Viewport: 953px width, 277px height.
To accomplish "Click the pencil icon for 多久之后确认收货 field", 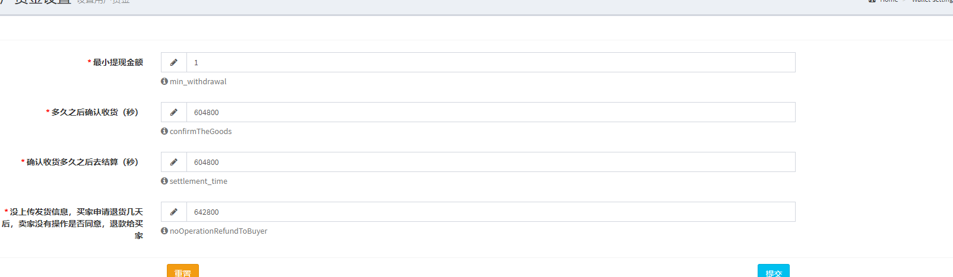I will pos(174,112).
